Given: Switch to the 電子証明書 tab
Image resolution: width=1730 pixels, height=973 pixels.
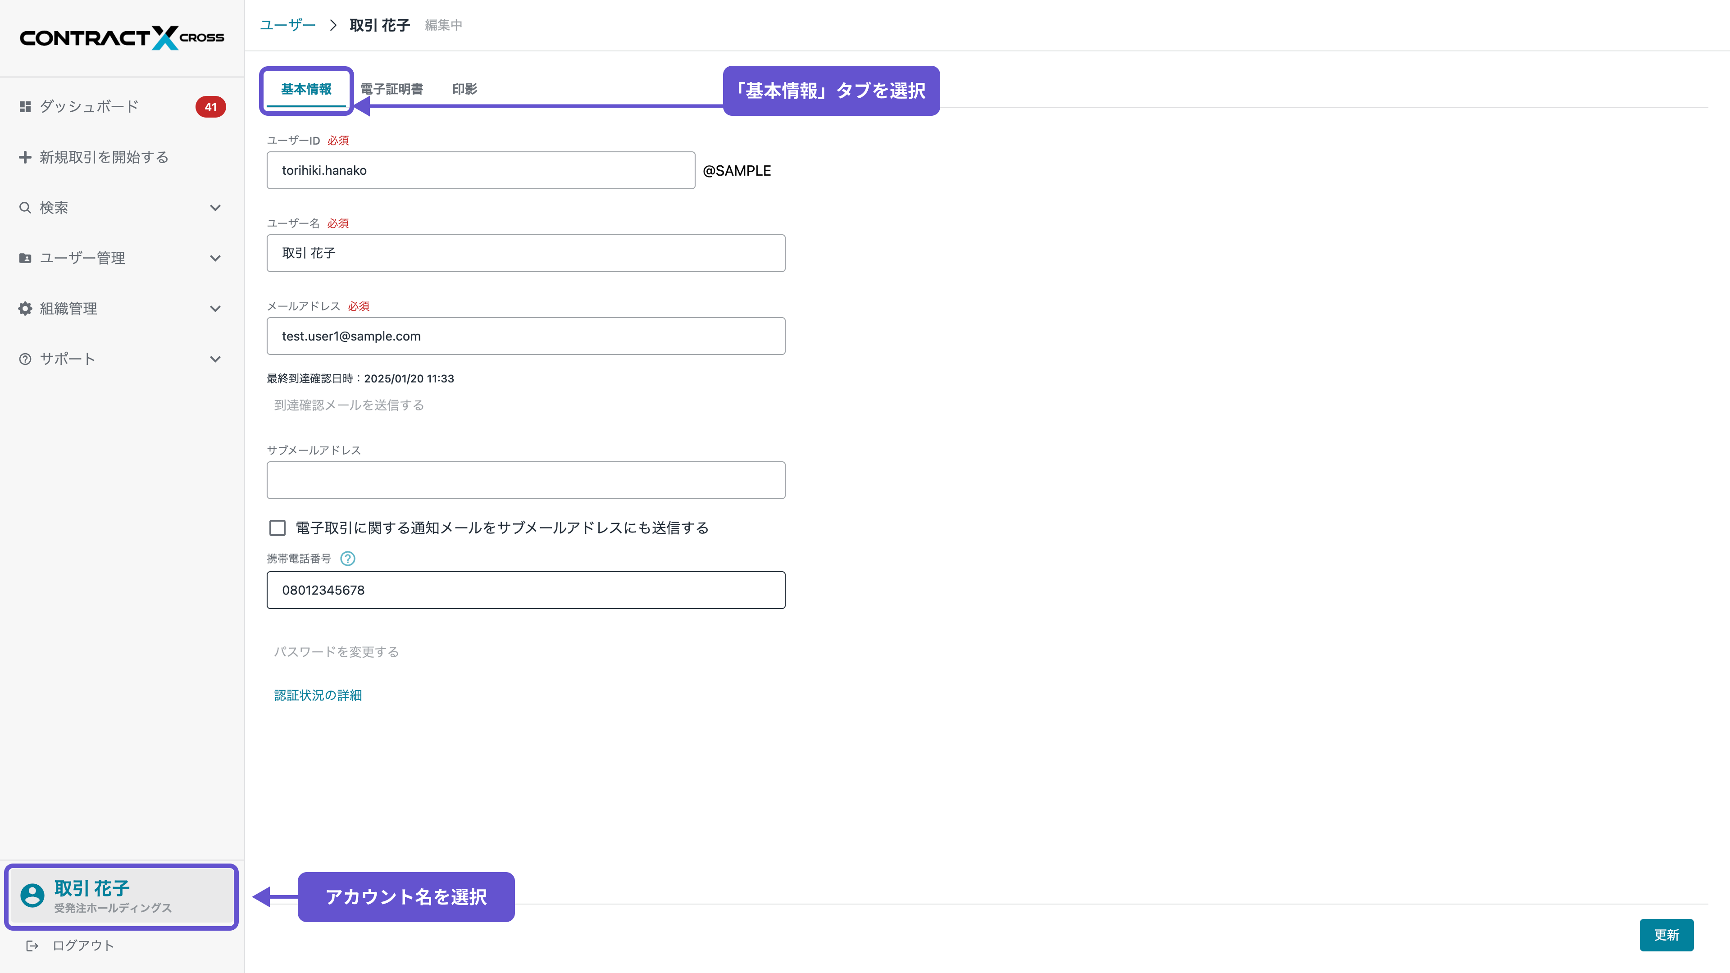Looking at the screenshot, I should coord(392,89).
